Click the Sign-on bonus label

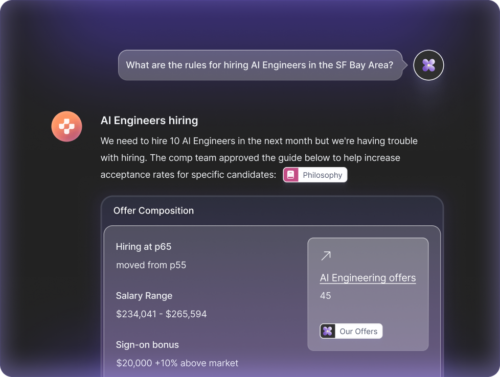point(147,345)
